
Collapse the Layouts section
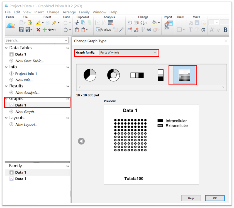pos(6,118)
